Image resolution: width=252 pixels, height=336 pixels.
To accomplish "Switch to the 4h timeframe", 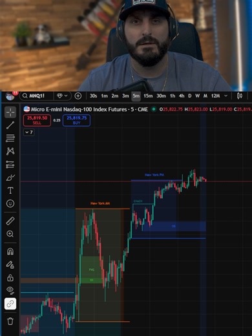I will pyautogui.click(x=182, y=96).
